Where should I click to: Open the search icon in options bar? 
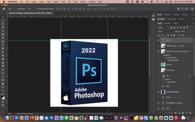click(182, 9)
